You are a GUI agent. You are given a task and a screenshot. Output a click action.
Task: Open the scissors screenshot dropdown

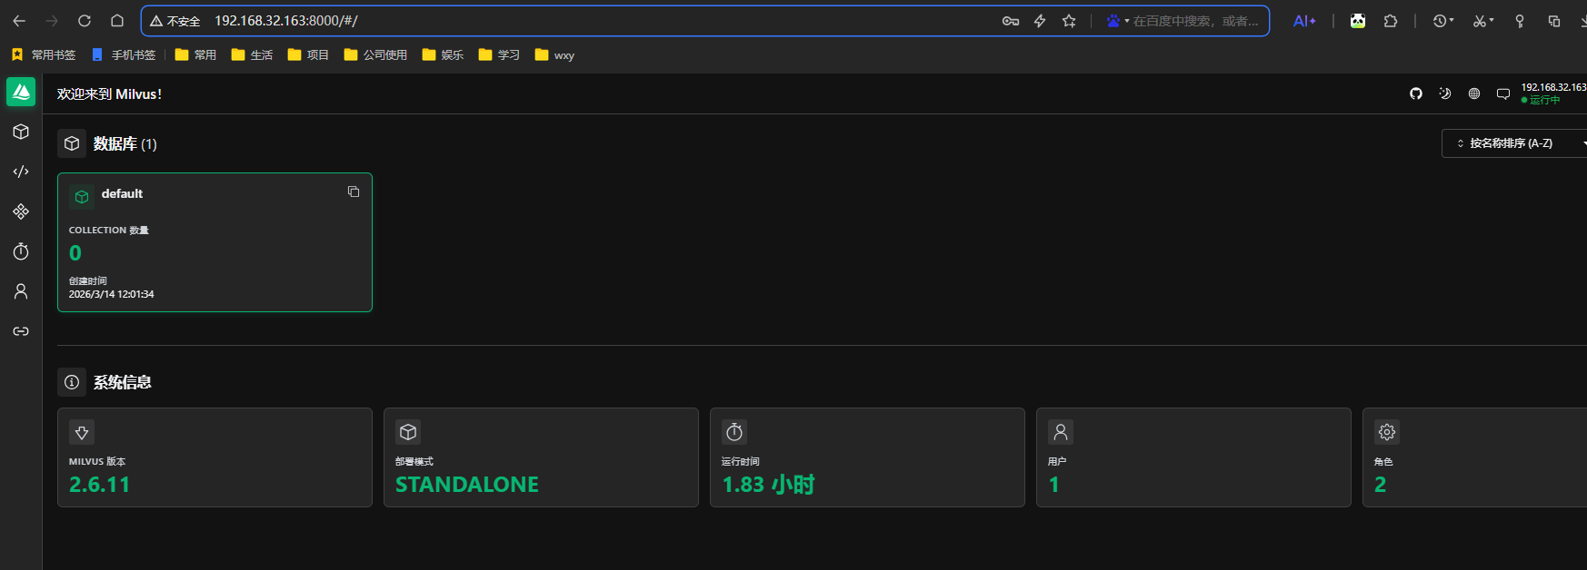(x=1483, y=21)
